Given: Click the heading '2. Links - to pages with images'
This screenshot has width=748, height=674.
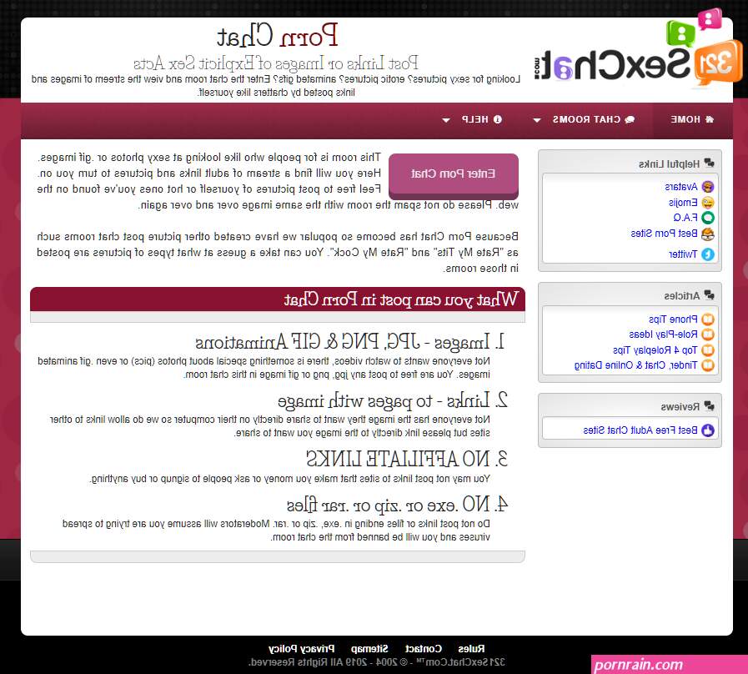Looking at the screenshot, I should coord(393,400).
